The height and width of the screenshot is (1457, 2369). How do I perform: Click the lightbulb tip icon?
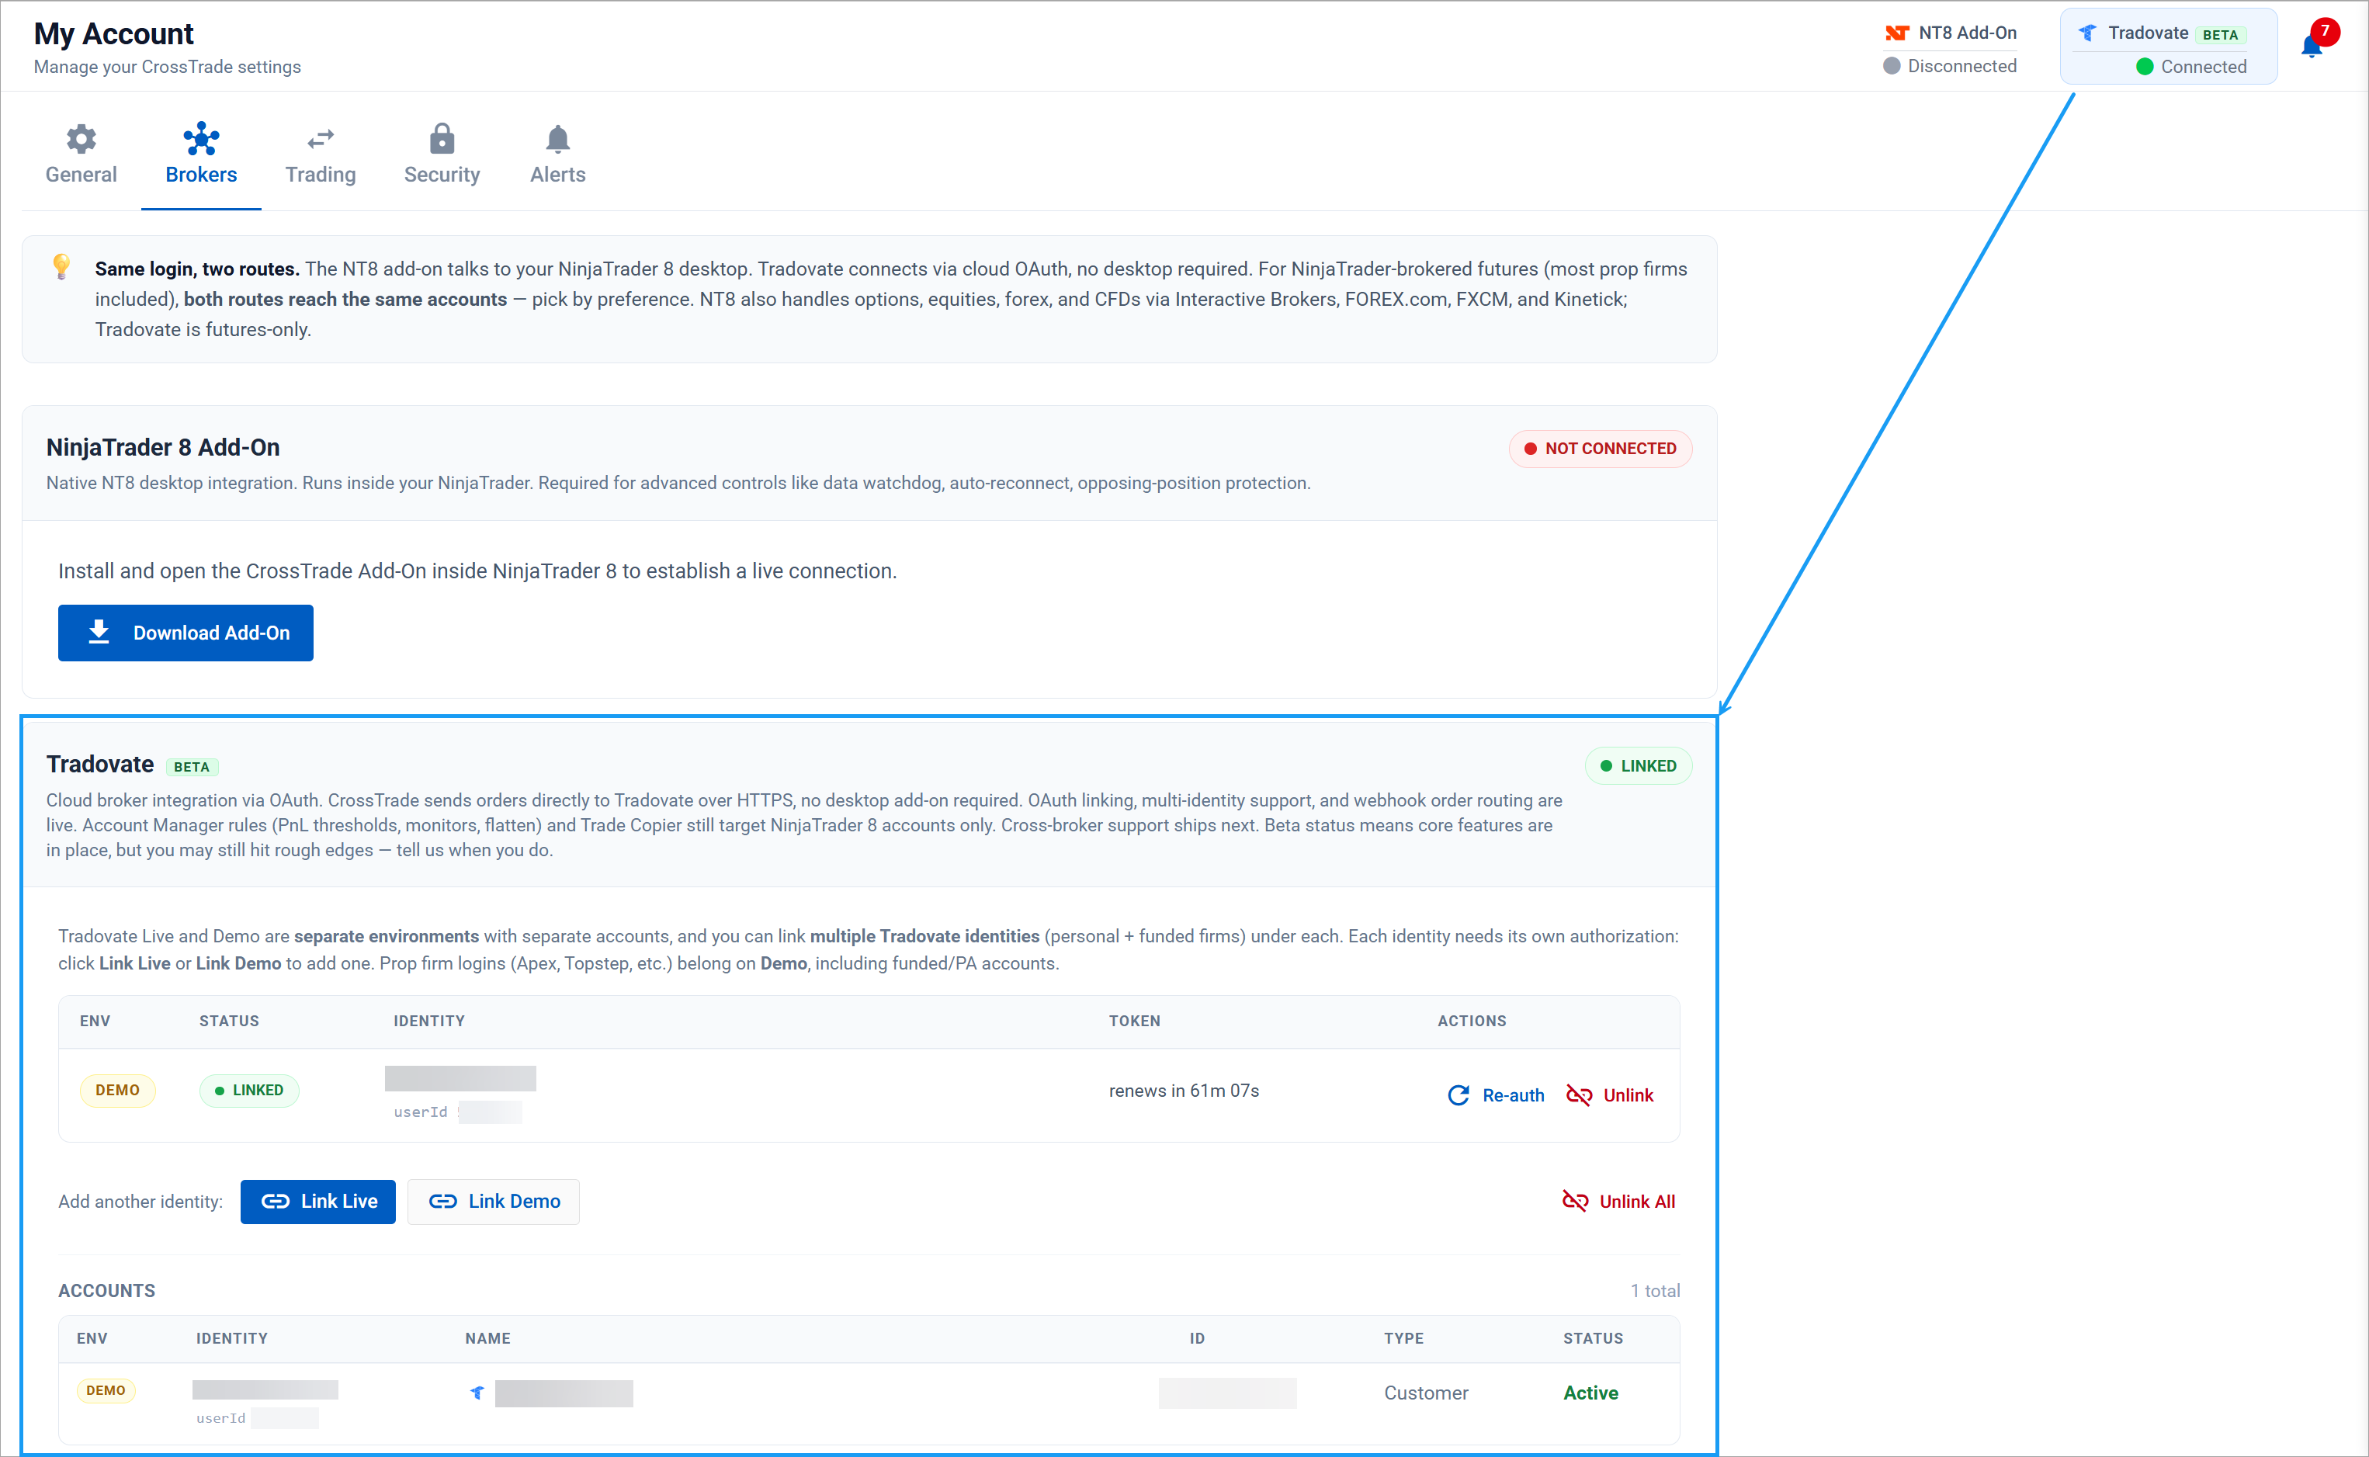click(x=61, y=266)
